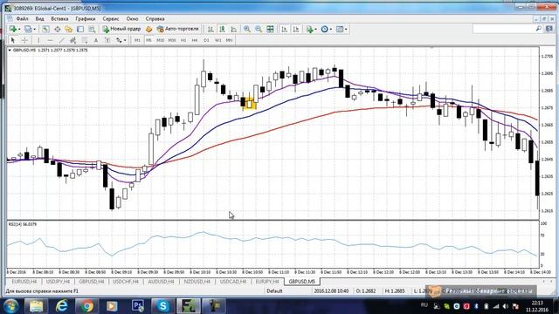Open the New Chart tool

(x=13, y=29)
